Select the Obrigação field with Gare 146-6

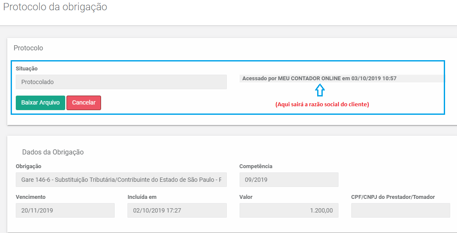[x=121, y=180]
